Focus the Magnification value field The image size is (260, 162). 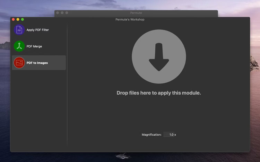tap(168, 135)
